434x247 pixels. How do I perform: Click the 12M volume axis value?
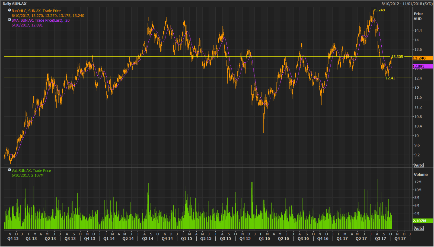(418, 182)
